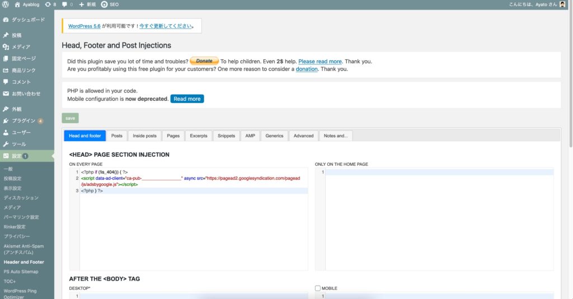The height and width of the screenshot is (299, 573).
Task: Open 投稿設定 writing settings
Action: point(12,179)
